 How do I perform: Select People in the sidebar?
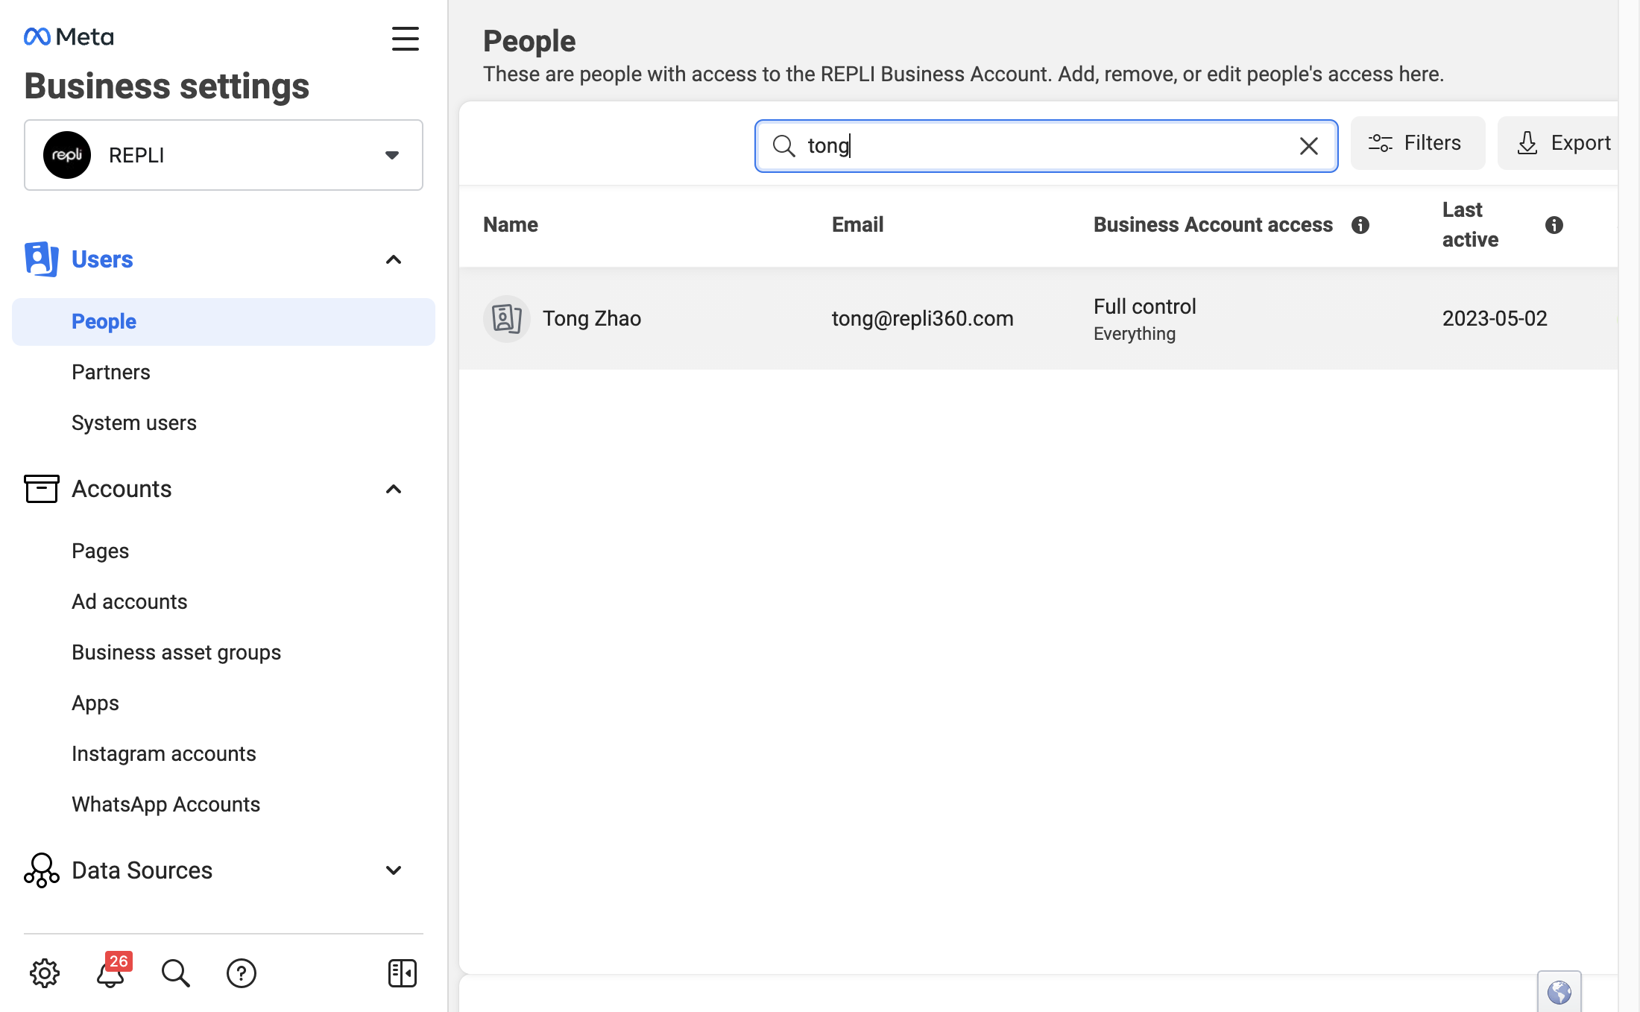click(224, 322)
